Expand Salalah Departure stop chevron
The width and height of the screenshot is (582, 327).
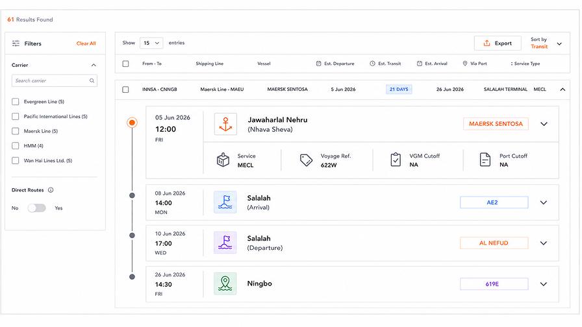pos(544,243)
